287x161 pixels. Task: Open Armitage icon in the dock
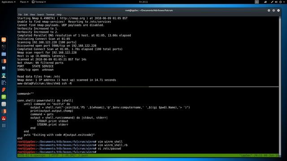click(x=4, y=76)
